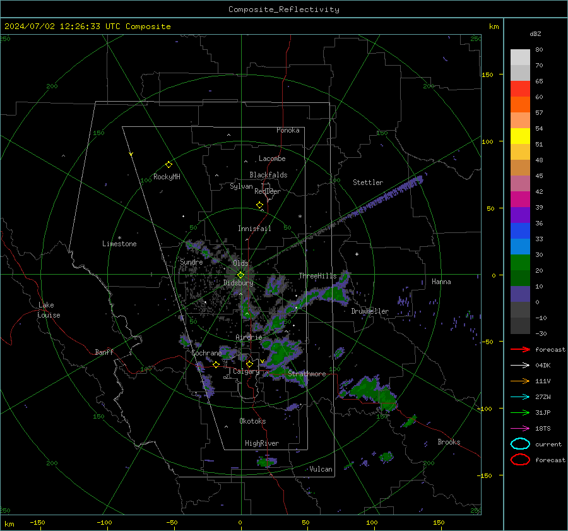The image size is (568, 531).
Task: Click the Composite_Reflectivity title
Action: click(284, 9)
